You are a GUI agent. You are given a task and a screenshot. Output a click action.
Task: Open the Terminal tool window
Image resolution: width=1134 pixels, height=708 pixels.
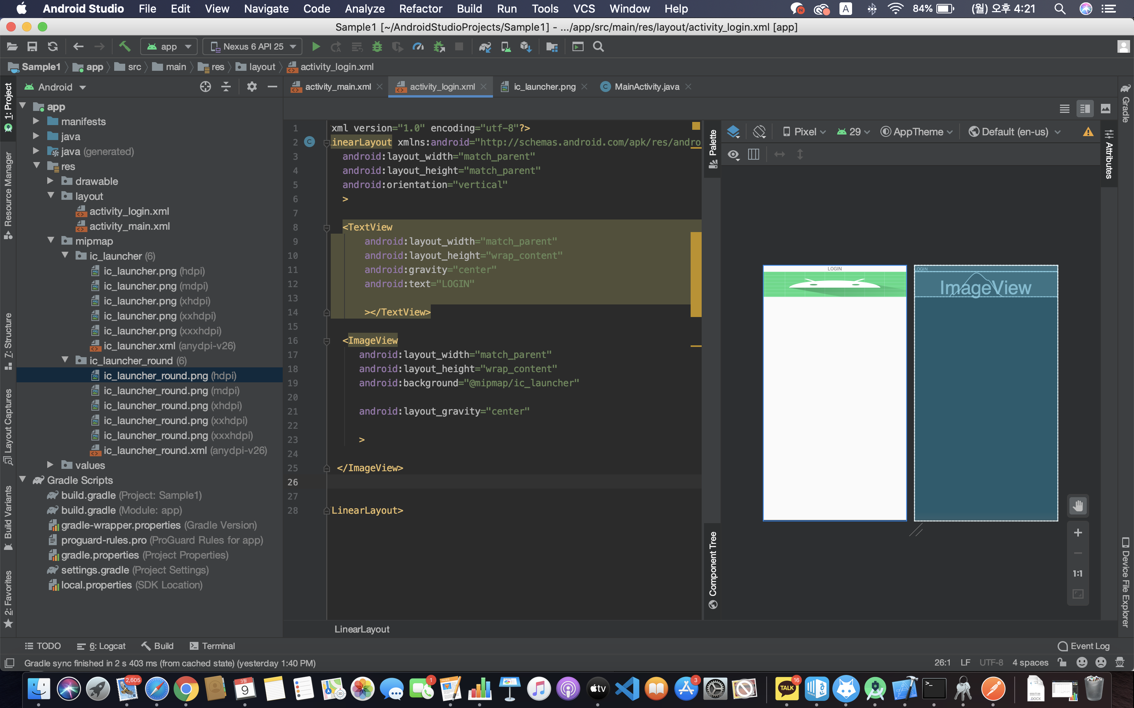[212, 646]
